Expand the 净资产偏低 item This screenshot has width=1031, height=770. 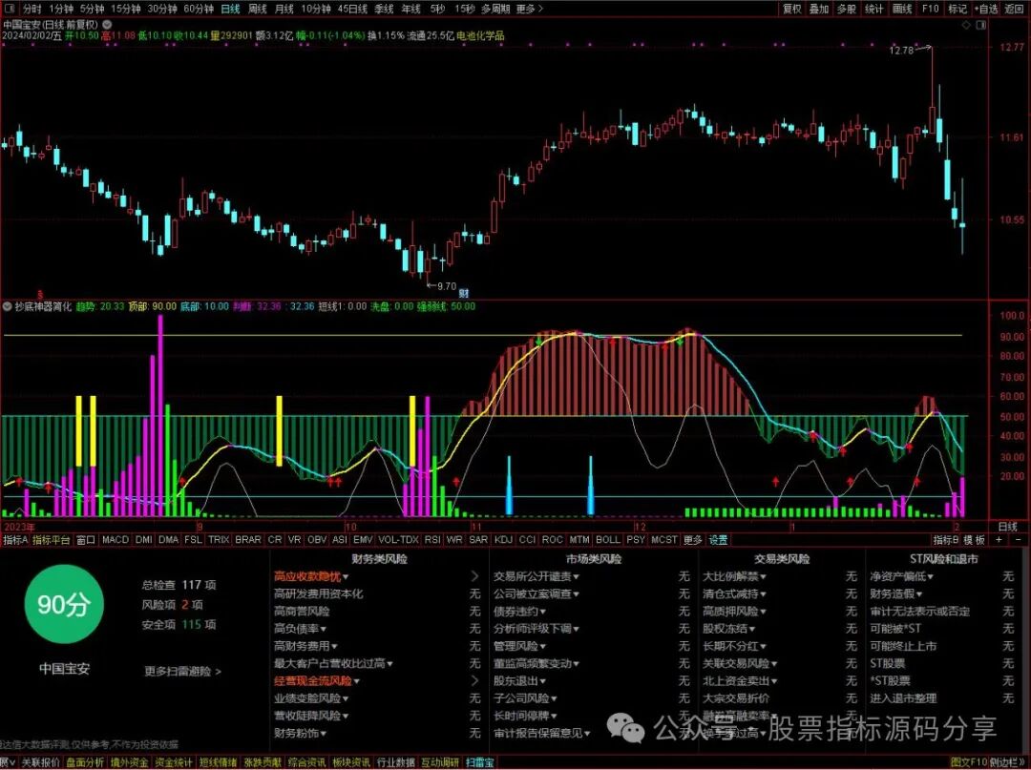(901, 576)
